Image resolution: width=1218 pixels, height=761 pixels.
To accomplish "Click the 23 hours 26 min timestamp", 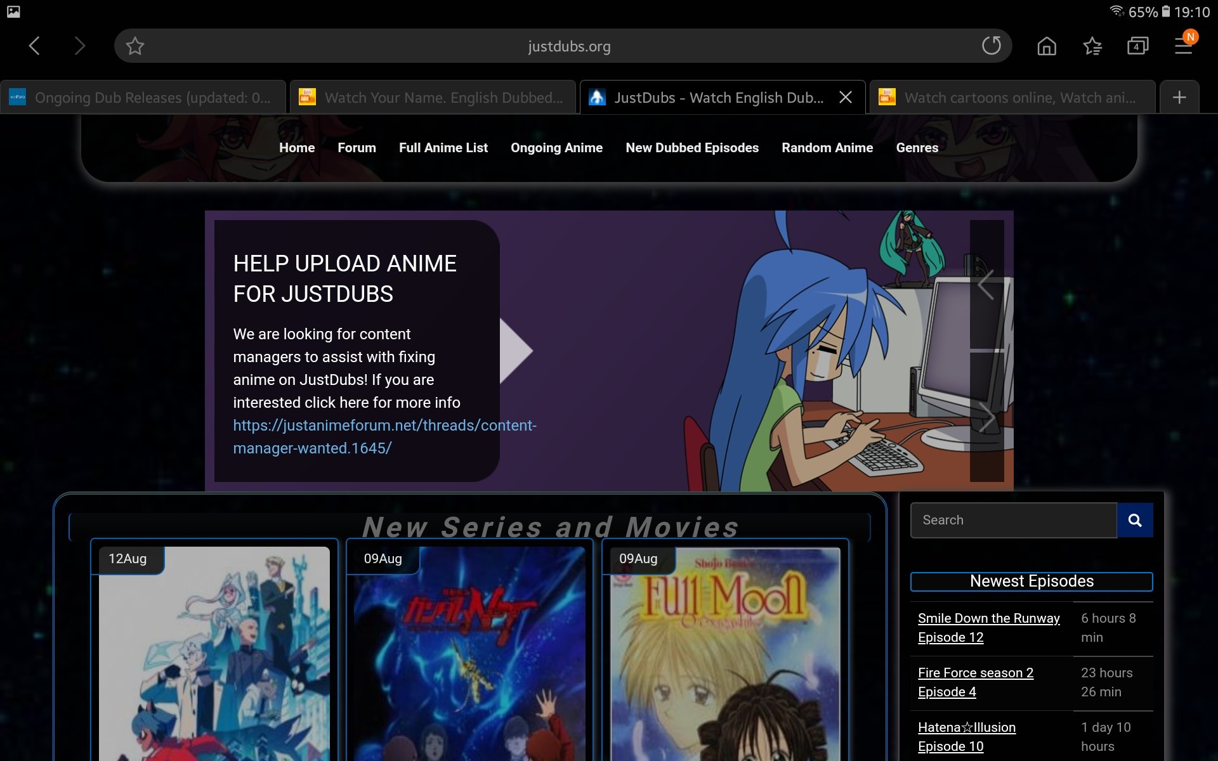I will coord(1106,682).
